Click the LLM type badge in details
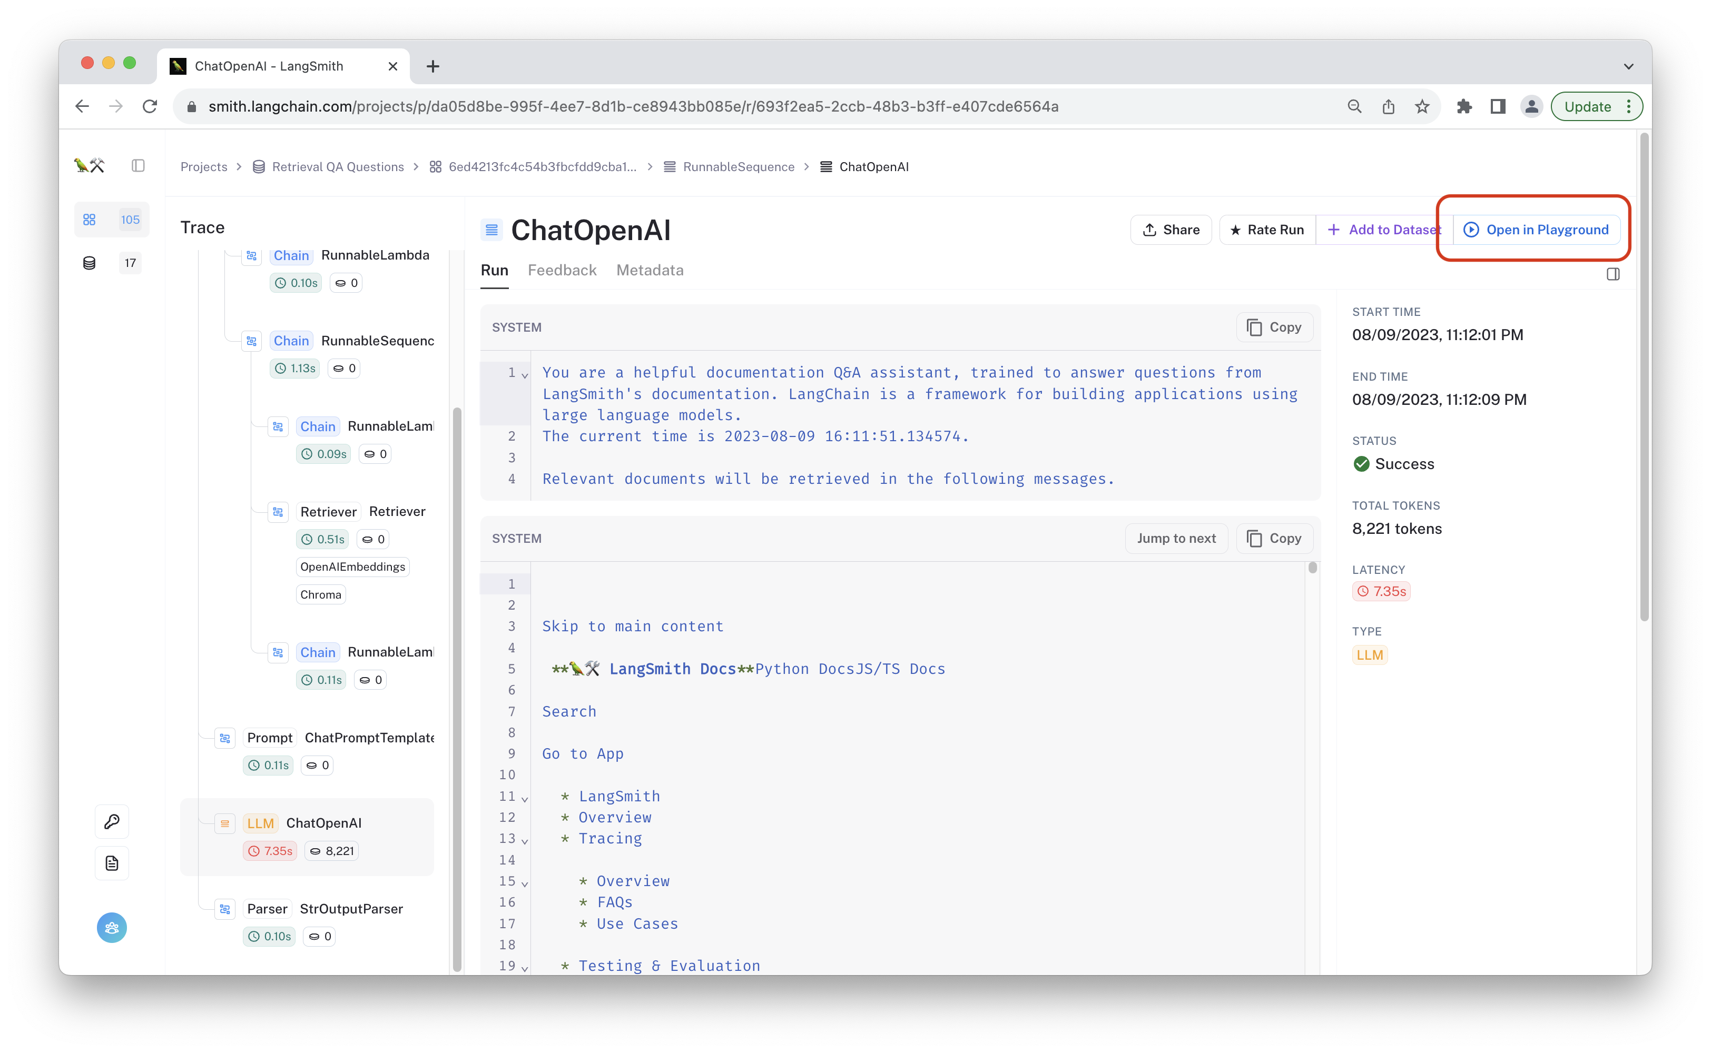This screenshot has height=1053, width=1711. 1370,654
